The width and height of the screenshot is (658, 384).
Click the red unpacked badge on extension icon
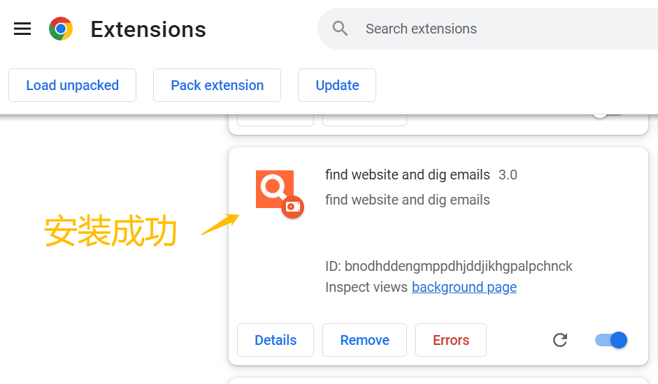293,207
